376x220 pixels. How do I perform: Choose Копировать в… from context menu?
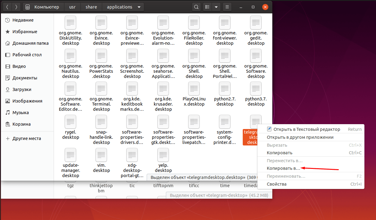tap(283, 168)
